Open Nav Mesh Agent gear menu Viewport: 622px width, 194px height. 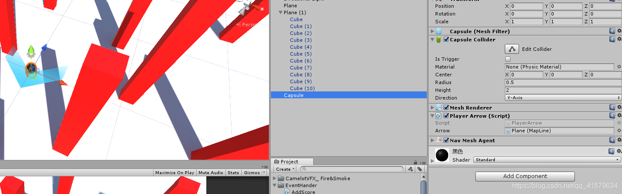click(x=619, y=140)
